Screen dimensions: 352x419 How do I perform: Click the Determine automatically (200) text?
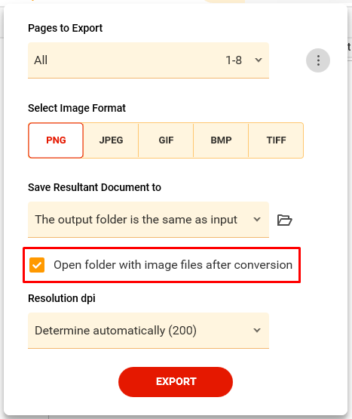pyautogui.click(x=115, y=331)
